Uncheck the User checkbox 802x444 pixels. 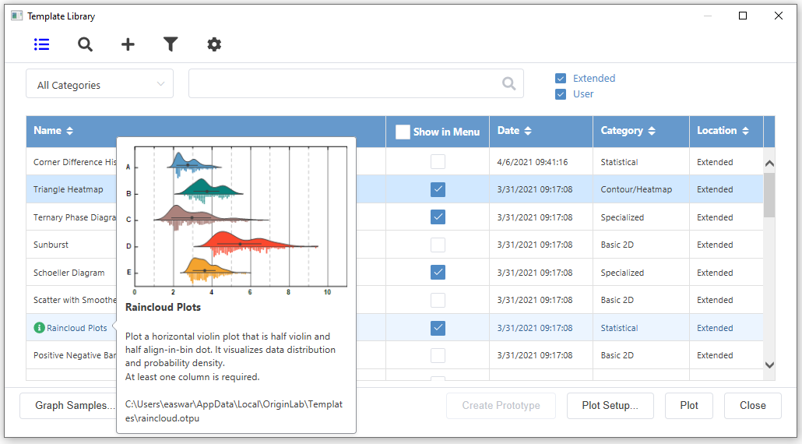click(x=561, y=94)
